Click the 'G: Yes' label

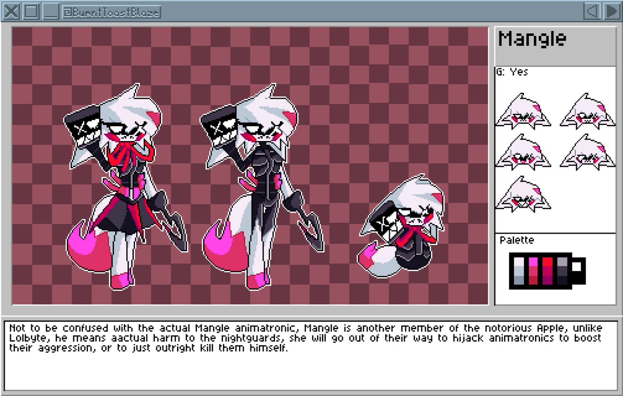(x=512, y=72)
